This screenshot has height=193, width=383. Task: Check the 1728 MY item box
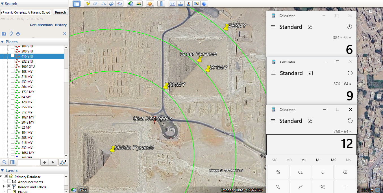coord(12,91)
